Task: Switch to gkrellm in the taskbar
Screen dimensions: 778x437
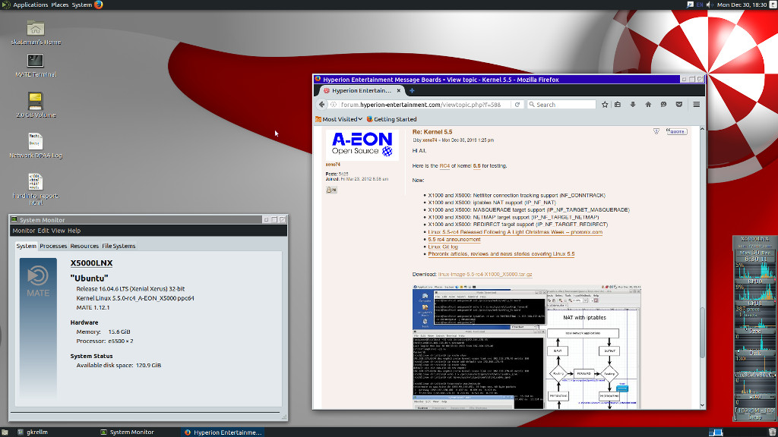Action: 33,432
